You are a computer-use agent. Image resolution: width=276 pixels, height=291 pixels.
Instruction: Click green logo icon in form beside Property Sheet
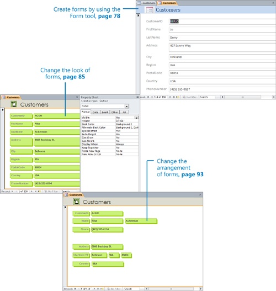[x=14, y=104]
